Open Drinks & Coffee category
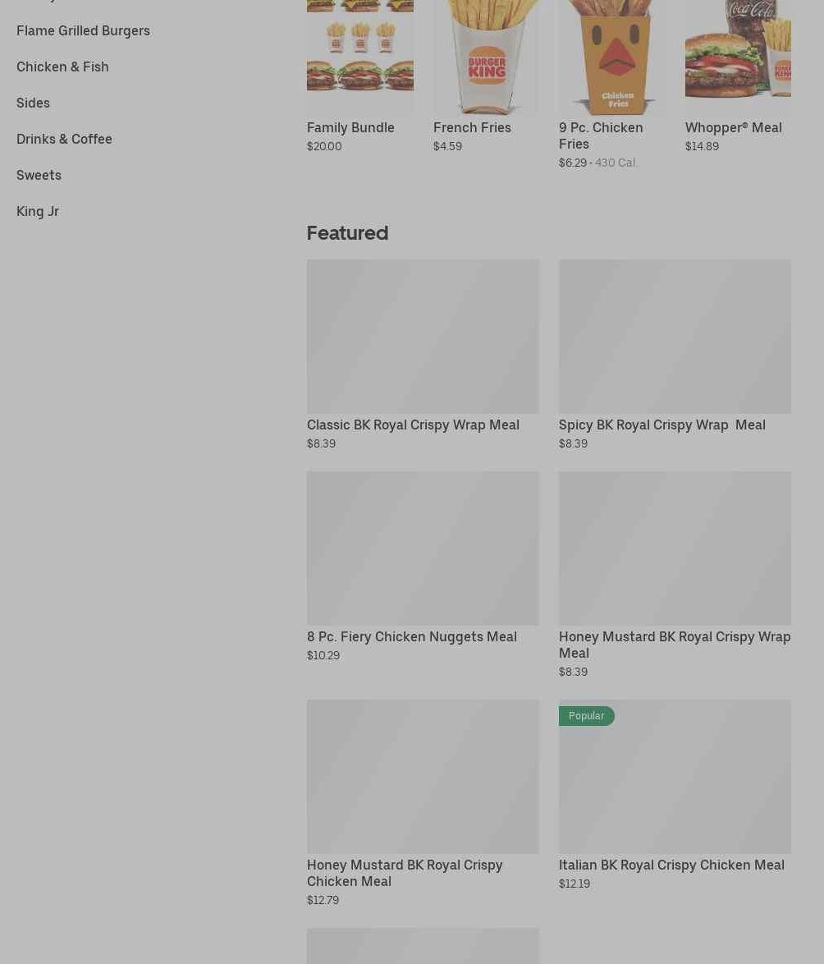Image resolution: width=824 pixels, height=964 pixels. [x=65, y=139]
